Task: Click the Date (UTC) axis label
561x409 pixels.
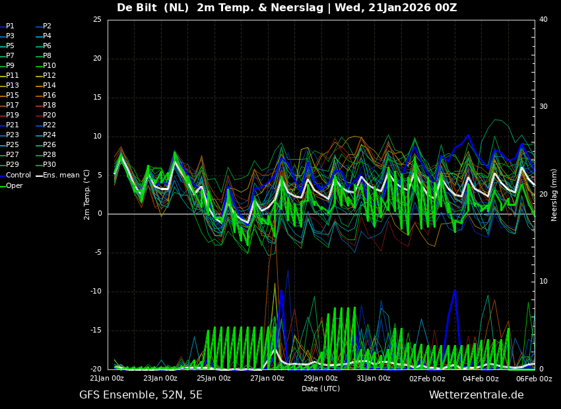Action: pyautogui.click(x=321, y=389)
